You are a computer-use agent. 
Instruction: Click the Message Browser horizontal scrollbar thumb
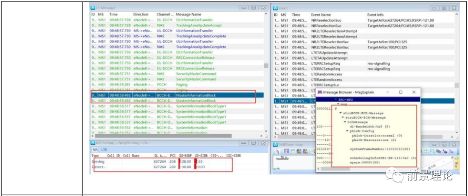pos(336,169)
